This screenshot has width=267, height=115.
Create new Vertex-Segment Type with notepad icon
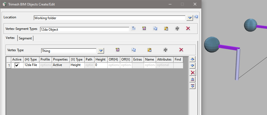point(144,28)
